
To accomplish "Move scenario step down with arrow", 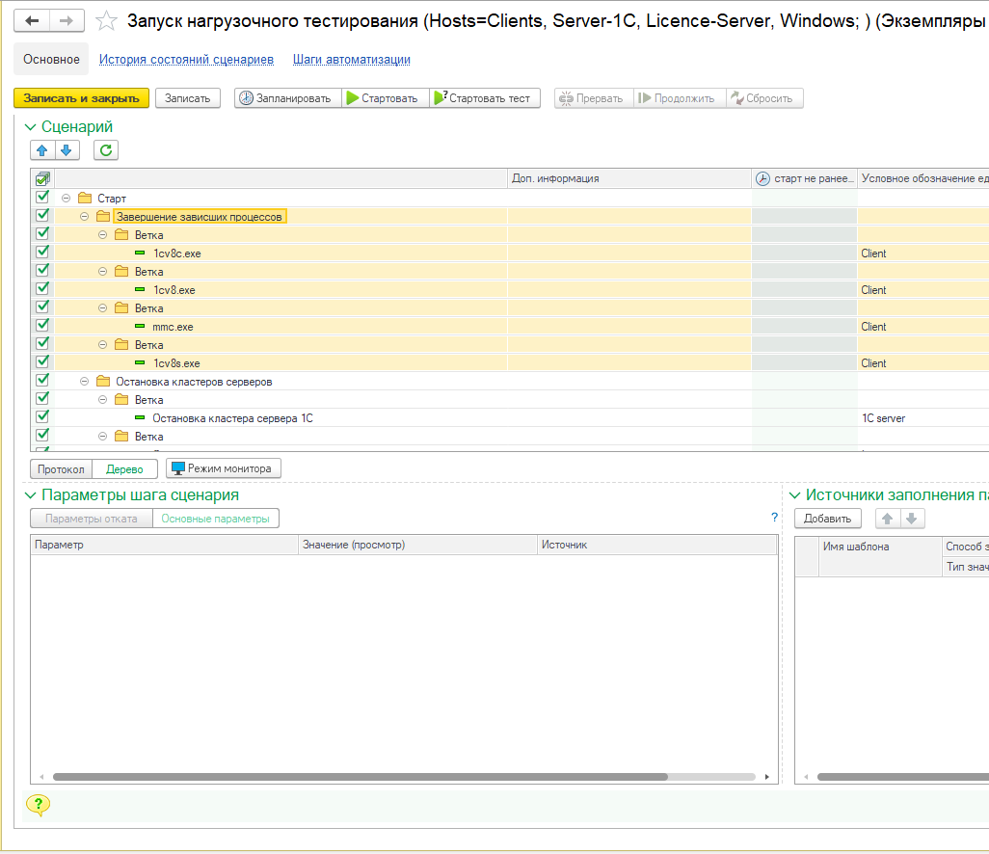I will pos(67,149).
